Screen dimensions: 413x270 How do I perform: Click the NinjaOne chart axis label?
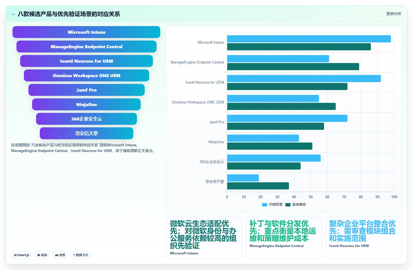coord(216,142)
